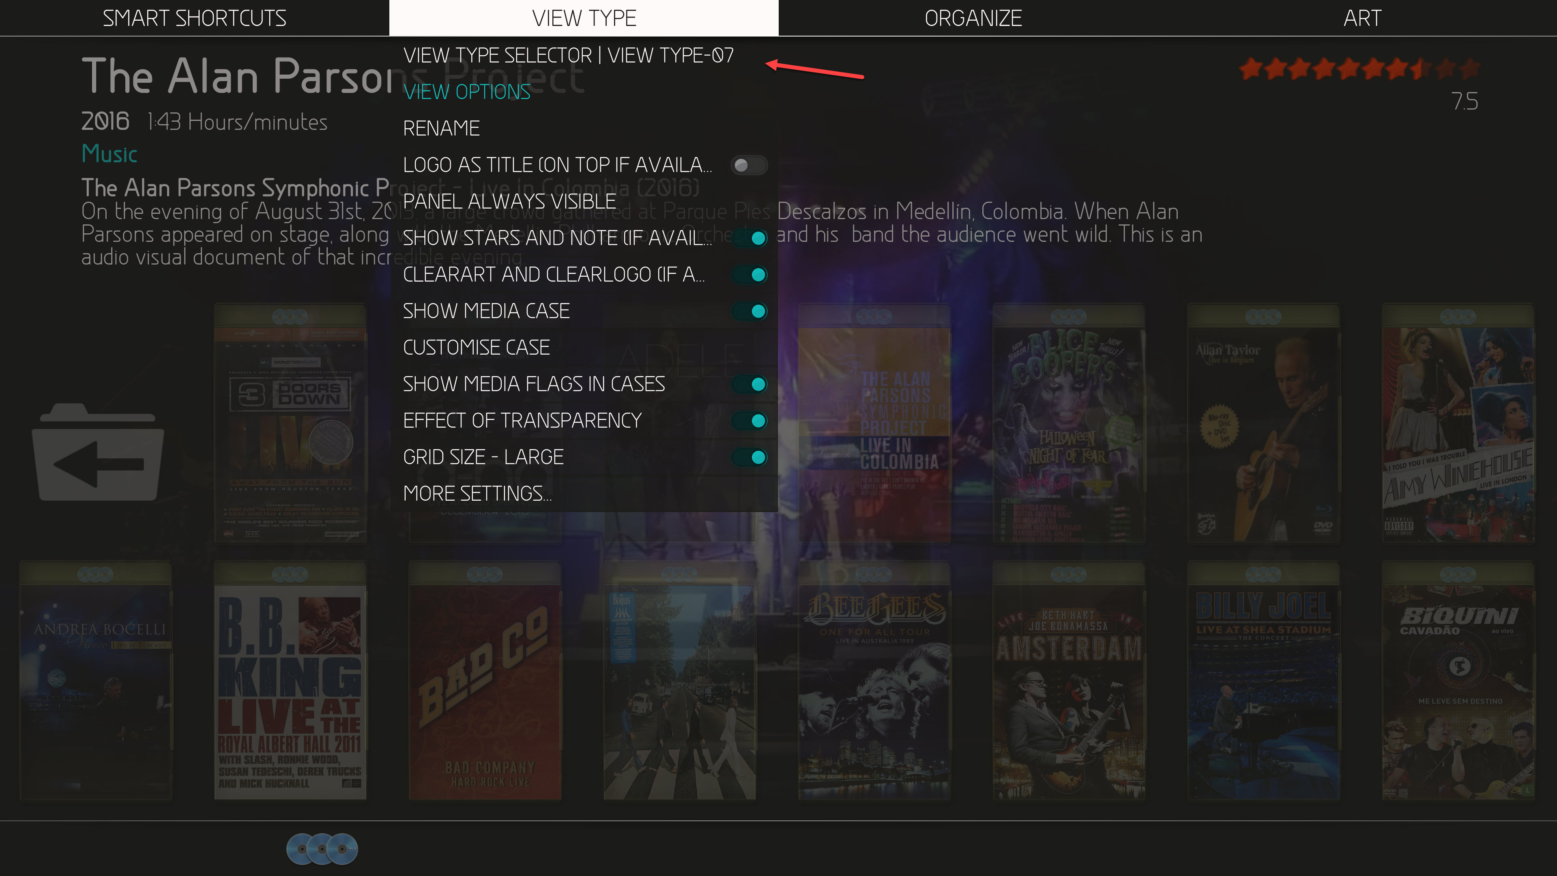The image size is (1557, 876).
Task: Select the Andrea Bocelli cover
Action: click(95, 681)
